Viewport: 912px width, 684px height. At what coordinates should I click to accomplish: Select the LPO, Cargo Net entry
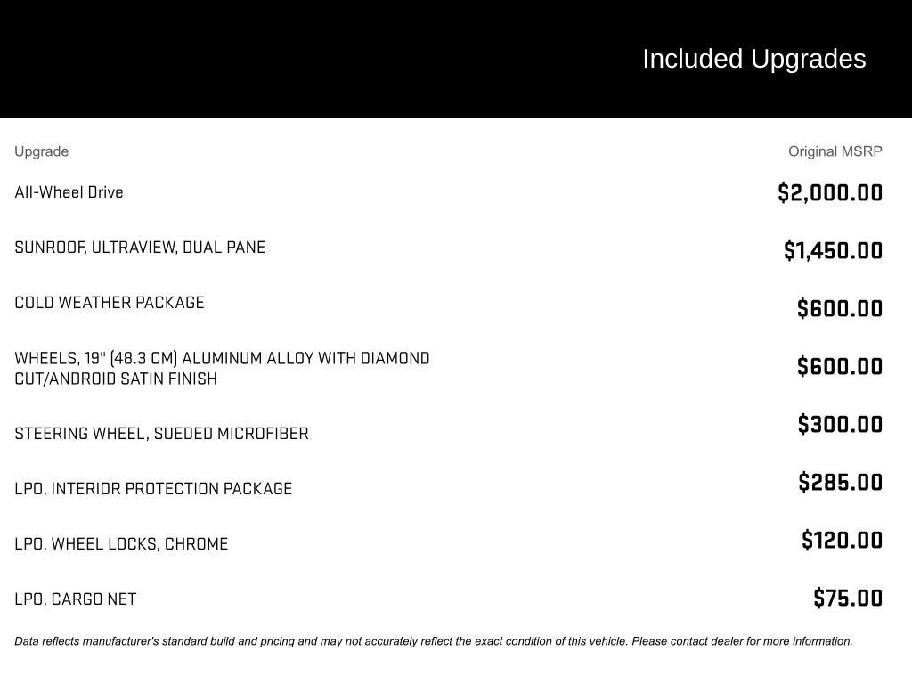[x=76, y=599]
